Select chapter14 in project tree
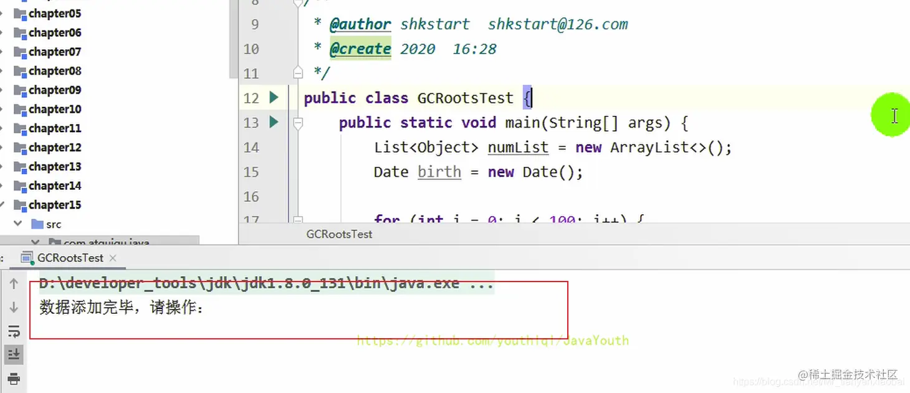The width and height of the screenshot is (910, 393). click(55, 186)
